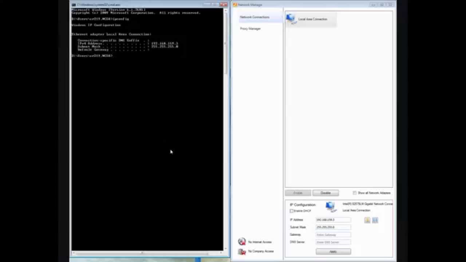Click the No Internet Access status icon

pyautogui.click(x=242, y=242)
